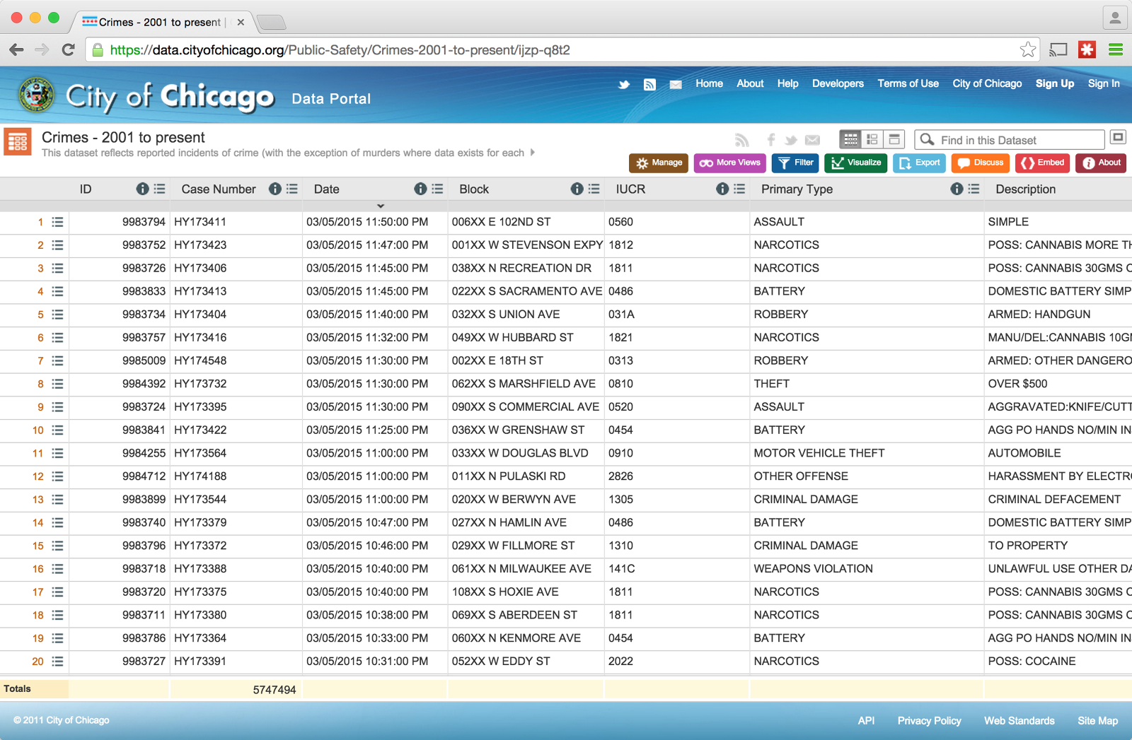Share dataset via gray Twitter bird icon

coord(791,140)
